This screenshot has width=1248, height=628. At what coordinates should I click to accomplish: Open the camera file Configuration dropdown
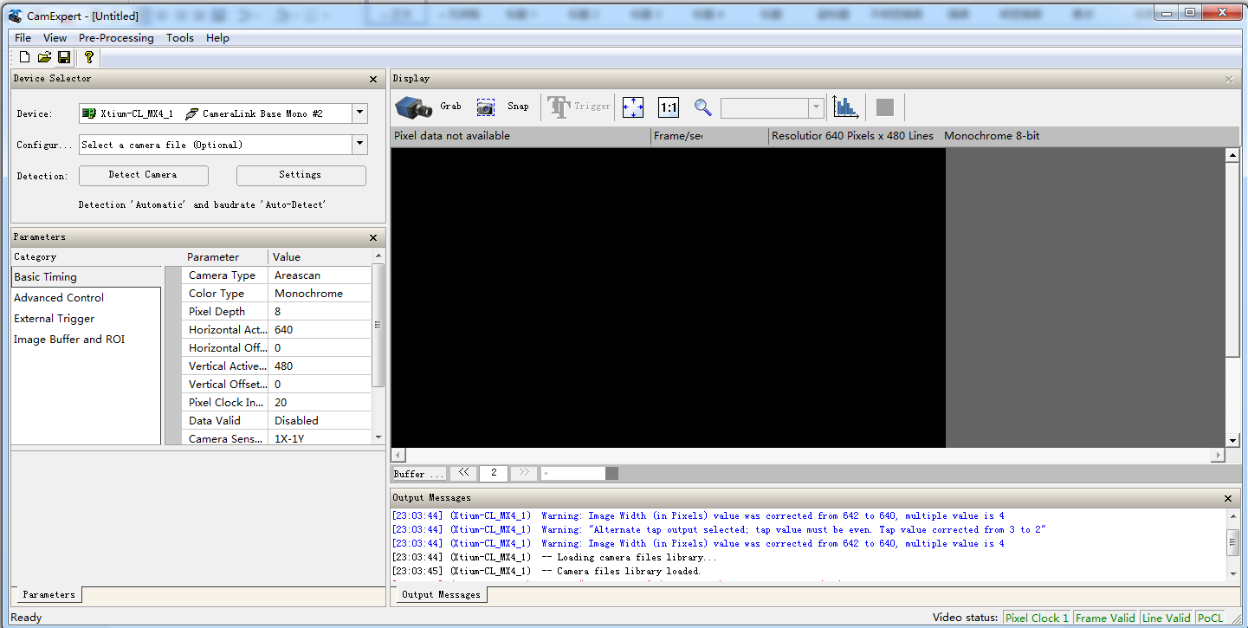[360, 146]
